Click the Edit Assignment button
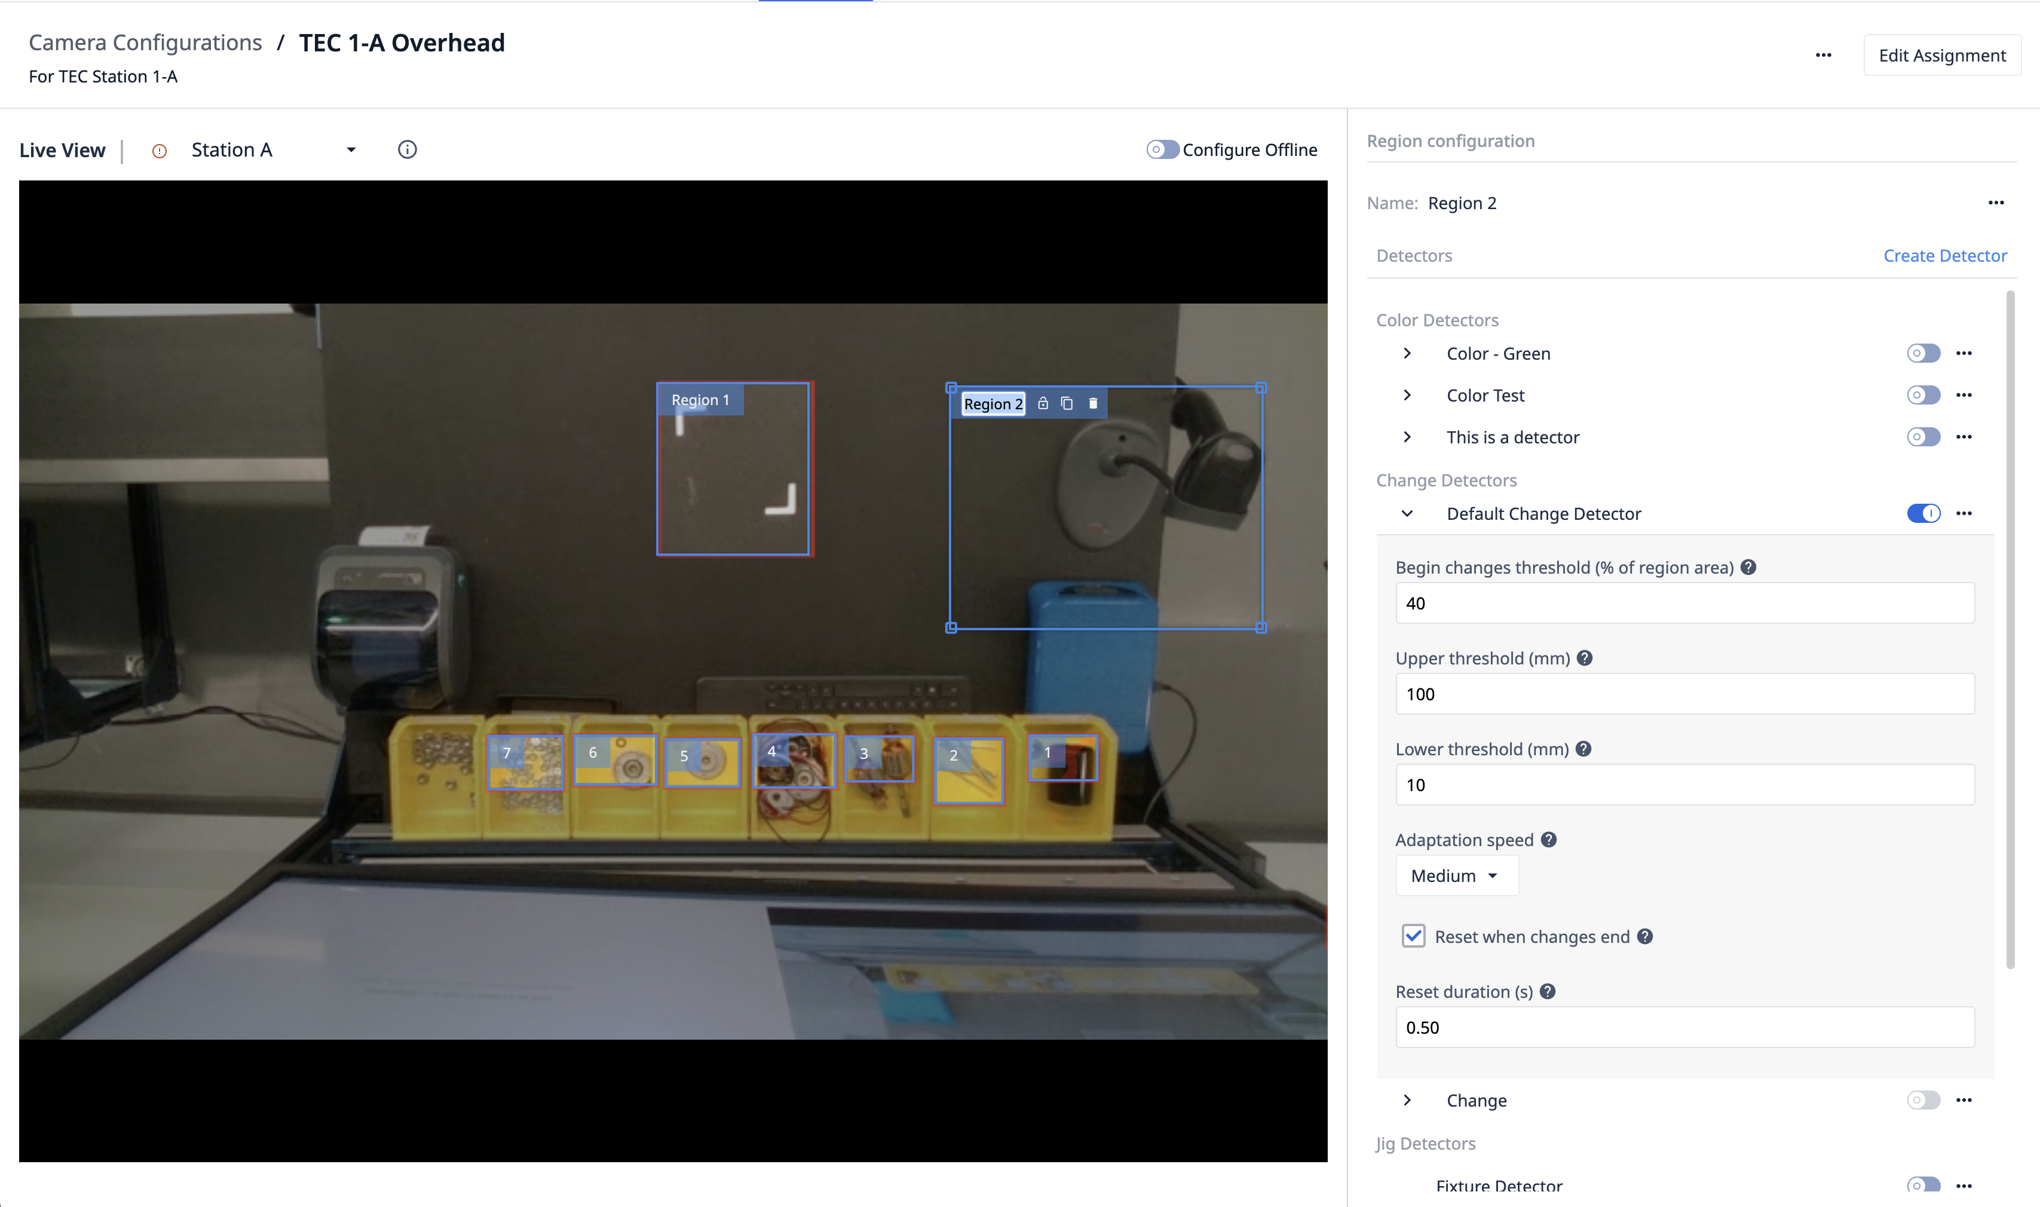Viewport: 2040px width, 1207px height. coord(1943,56)
